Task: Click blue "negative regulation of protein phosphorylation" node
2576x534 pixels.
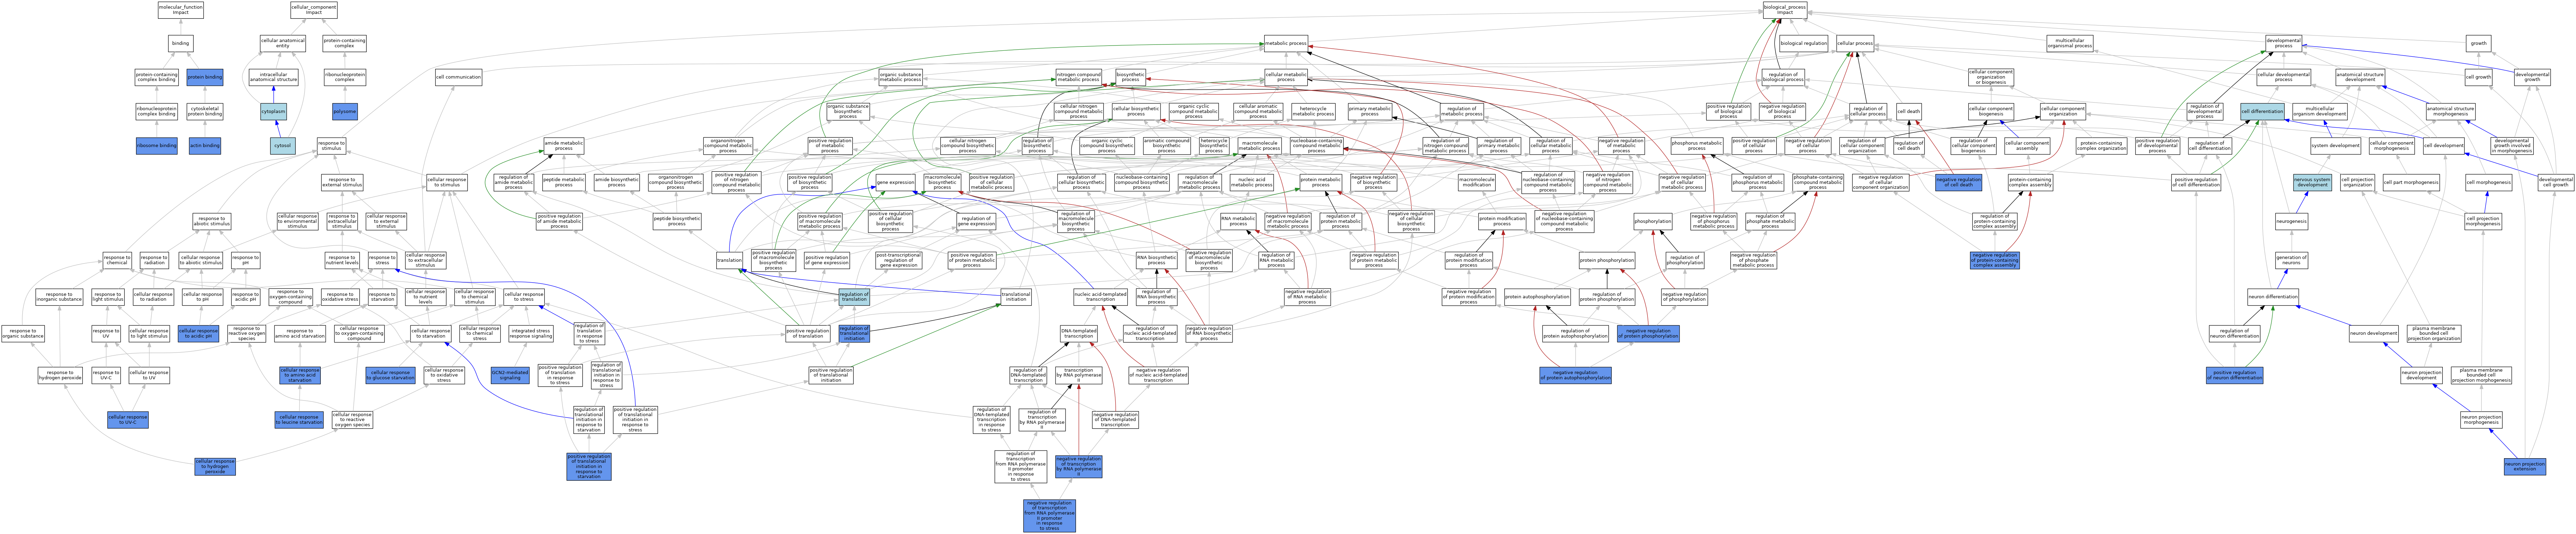Action: 1648,333
